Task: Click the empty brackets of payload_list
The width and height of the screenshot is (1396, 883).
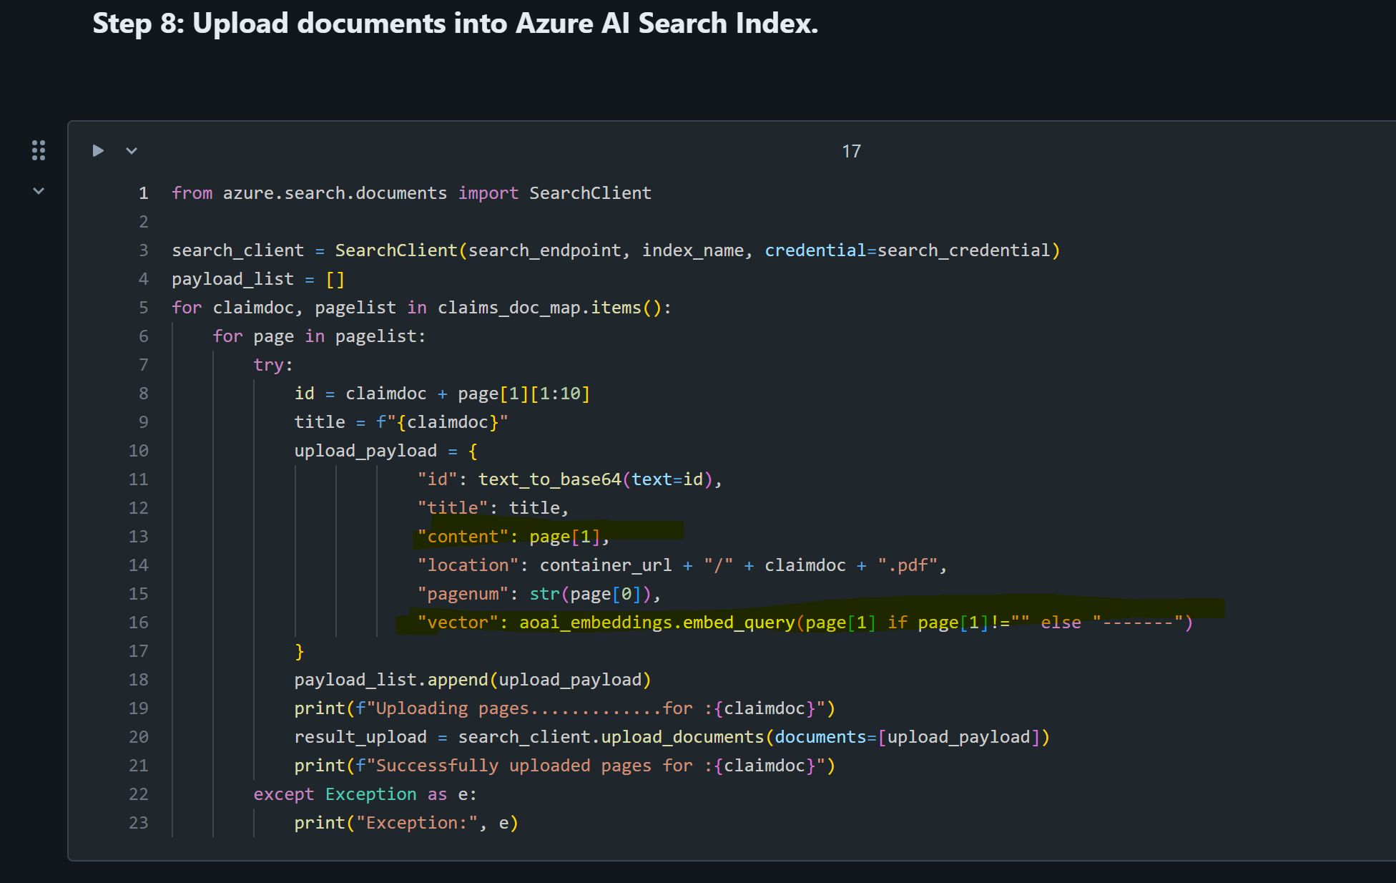Action: click(335, 279)
